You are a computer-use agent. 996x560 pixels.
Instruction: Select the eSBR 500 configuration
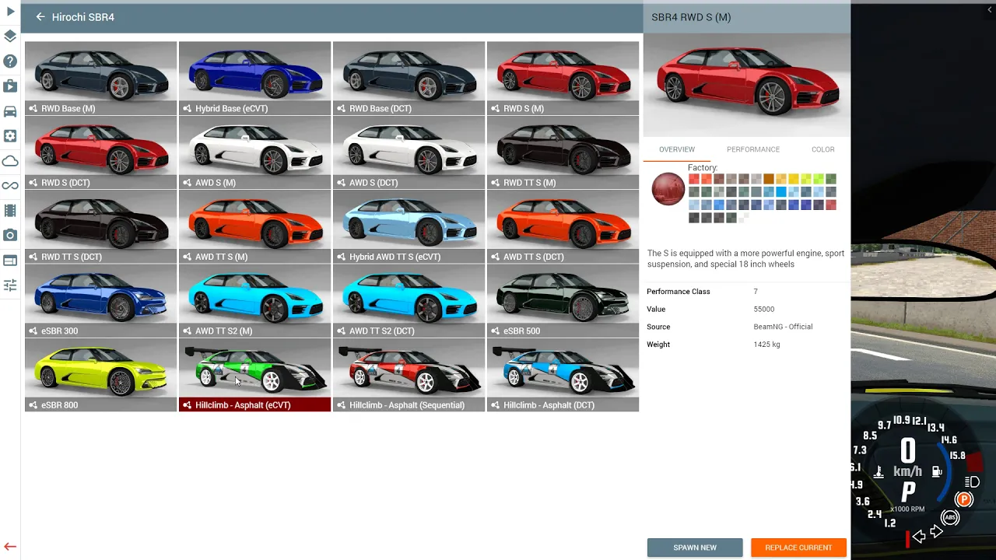(x=563, y=300)
